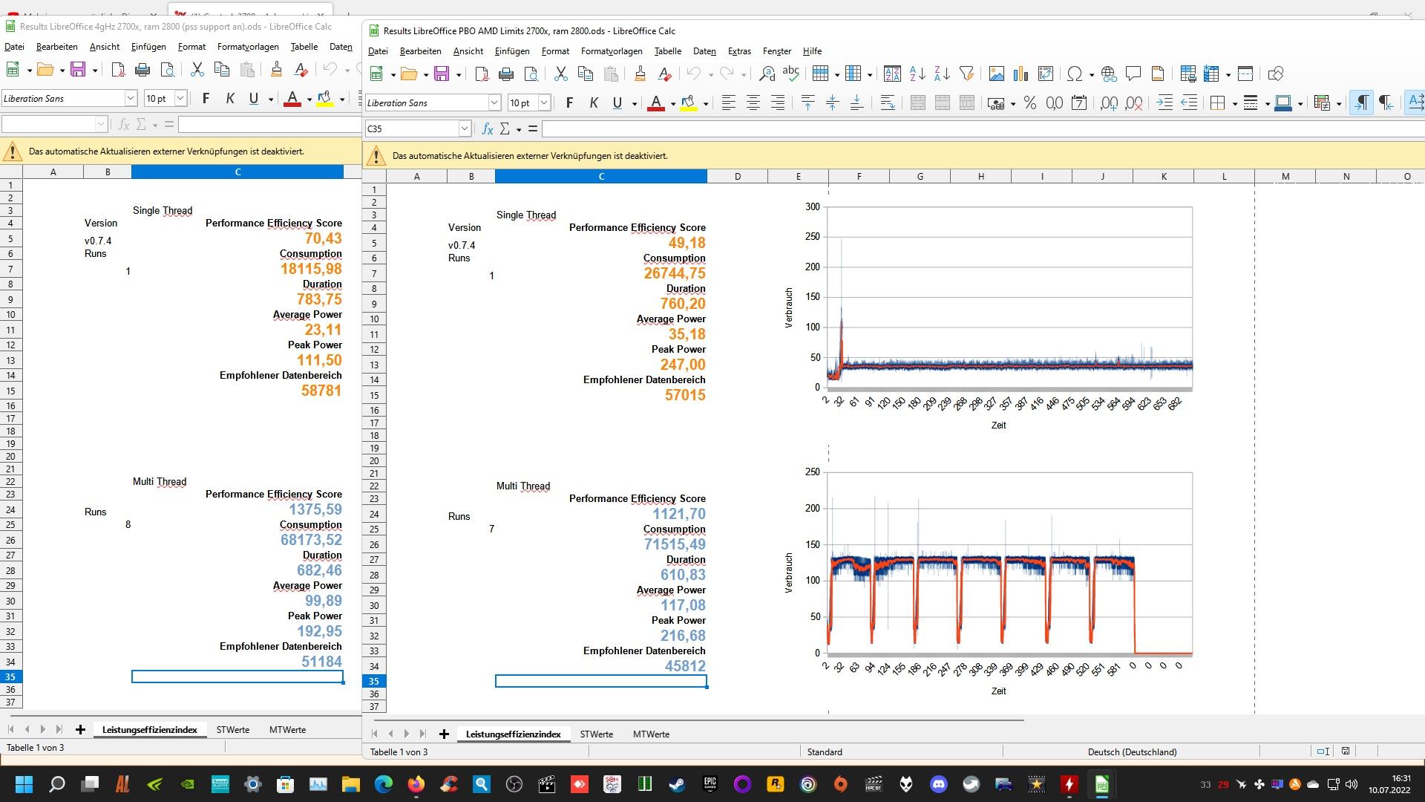Select row 20 header in left window
1425x802 pixels.
pos(11,456)
